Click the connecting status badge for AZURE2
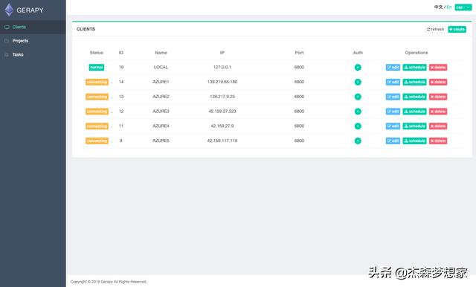The image size is (476, 287). coord(97,97)
